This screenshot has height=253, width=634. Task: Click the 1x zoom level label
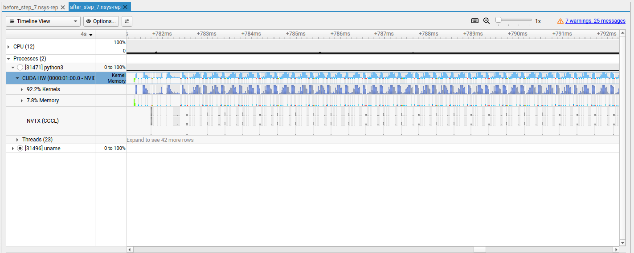pyautogui.click(x=538, y=21)
